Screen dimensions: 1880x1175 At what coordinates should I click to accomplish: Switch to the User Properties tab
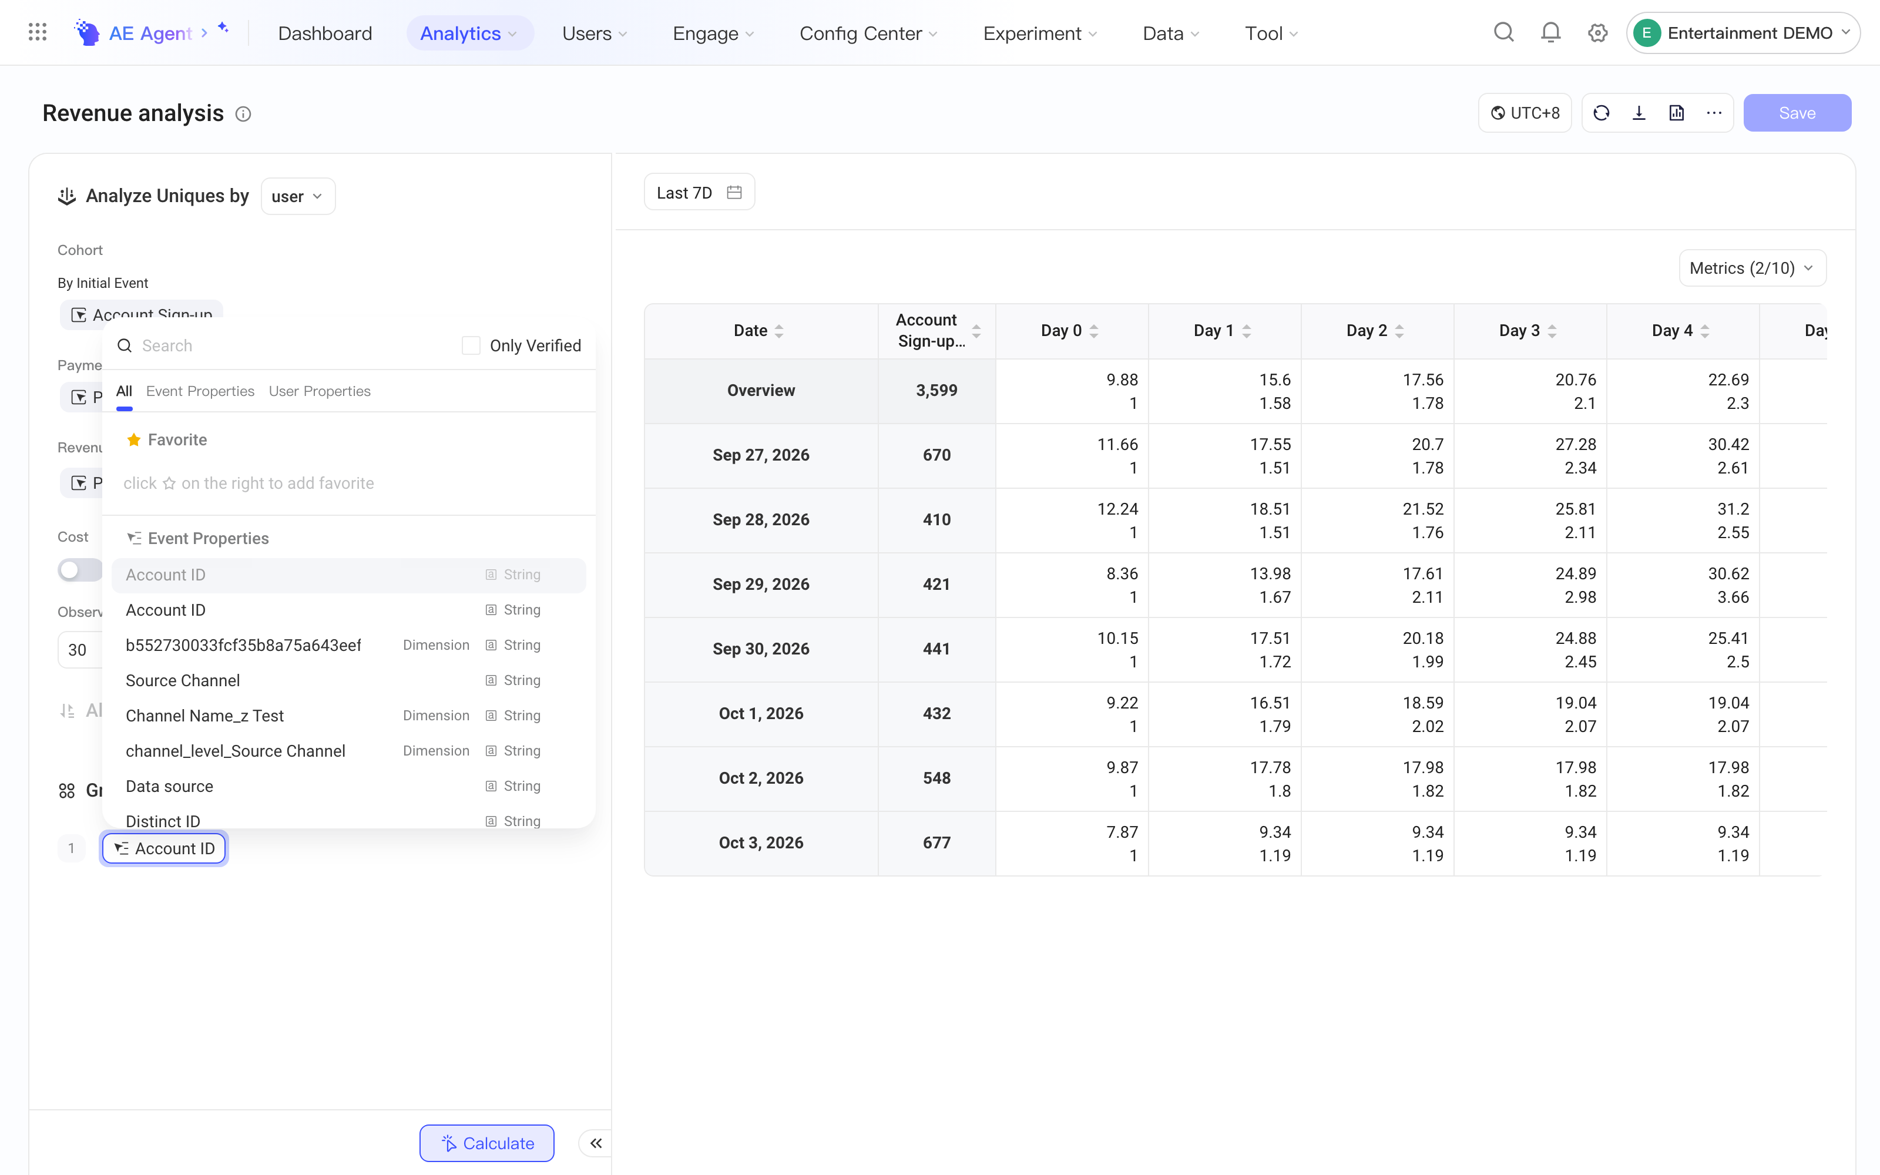click(x=319, y=392)
